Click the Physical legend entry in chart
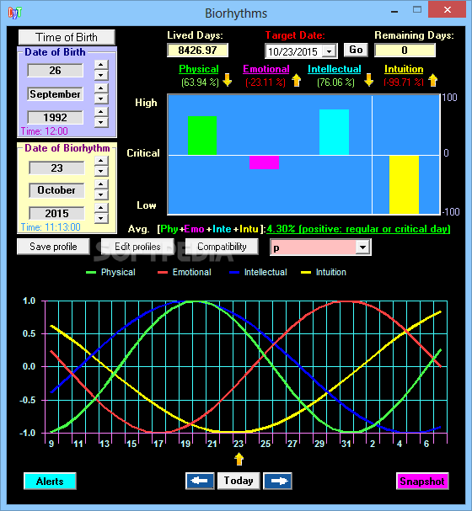Image resolution: width=472 pixels, height=511 pixels. coord(111,272)
